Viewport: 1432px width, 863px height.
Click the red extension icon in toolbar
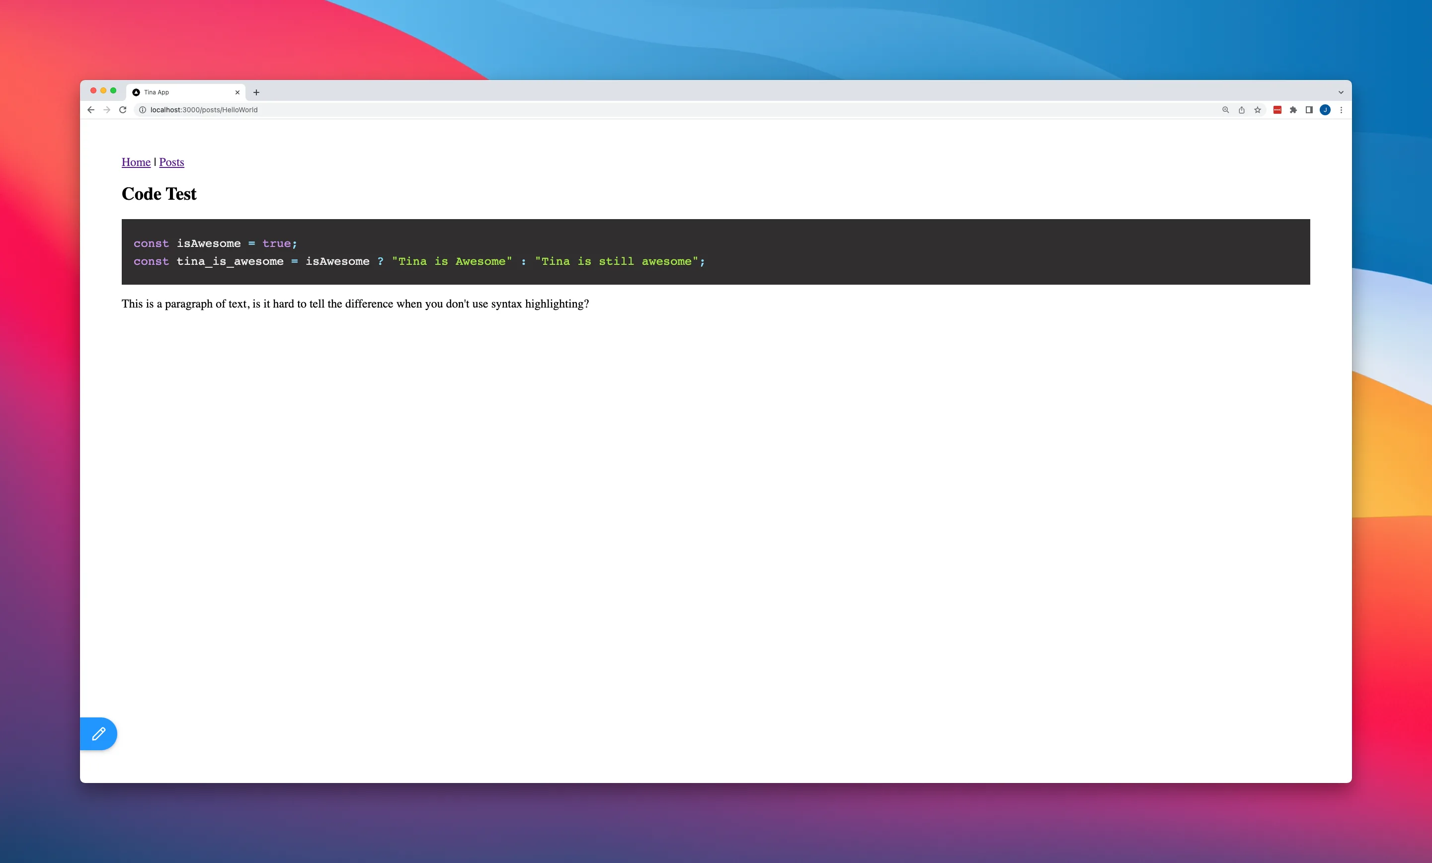click(1277, 110)
